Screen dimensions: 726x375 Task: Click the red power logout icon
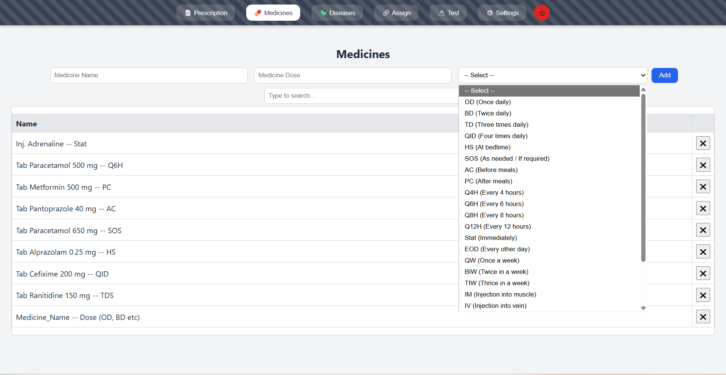coord(541,13)
